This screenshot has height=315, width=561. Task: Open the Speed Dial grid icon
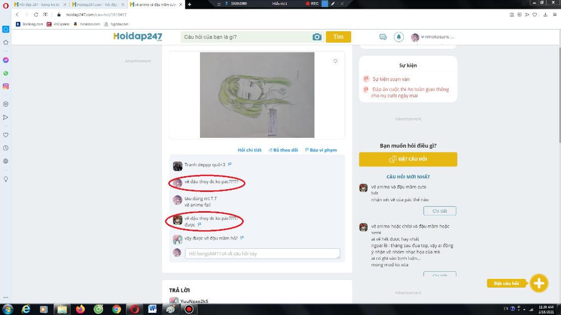pos(45,15)
